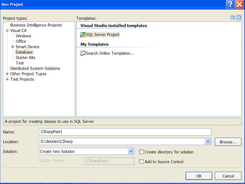Click the Name field containing CSharpPart1

tap(125, 132)
